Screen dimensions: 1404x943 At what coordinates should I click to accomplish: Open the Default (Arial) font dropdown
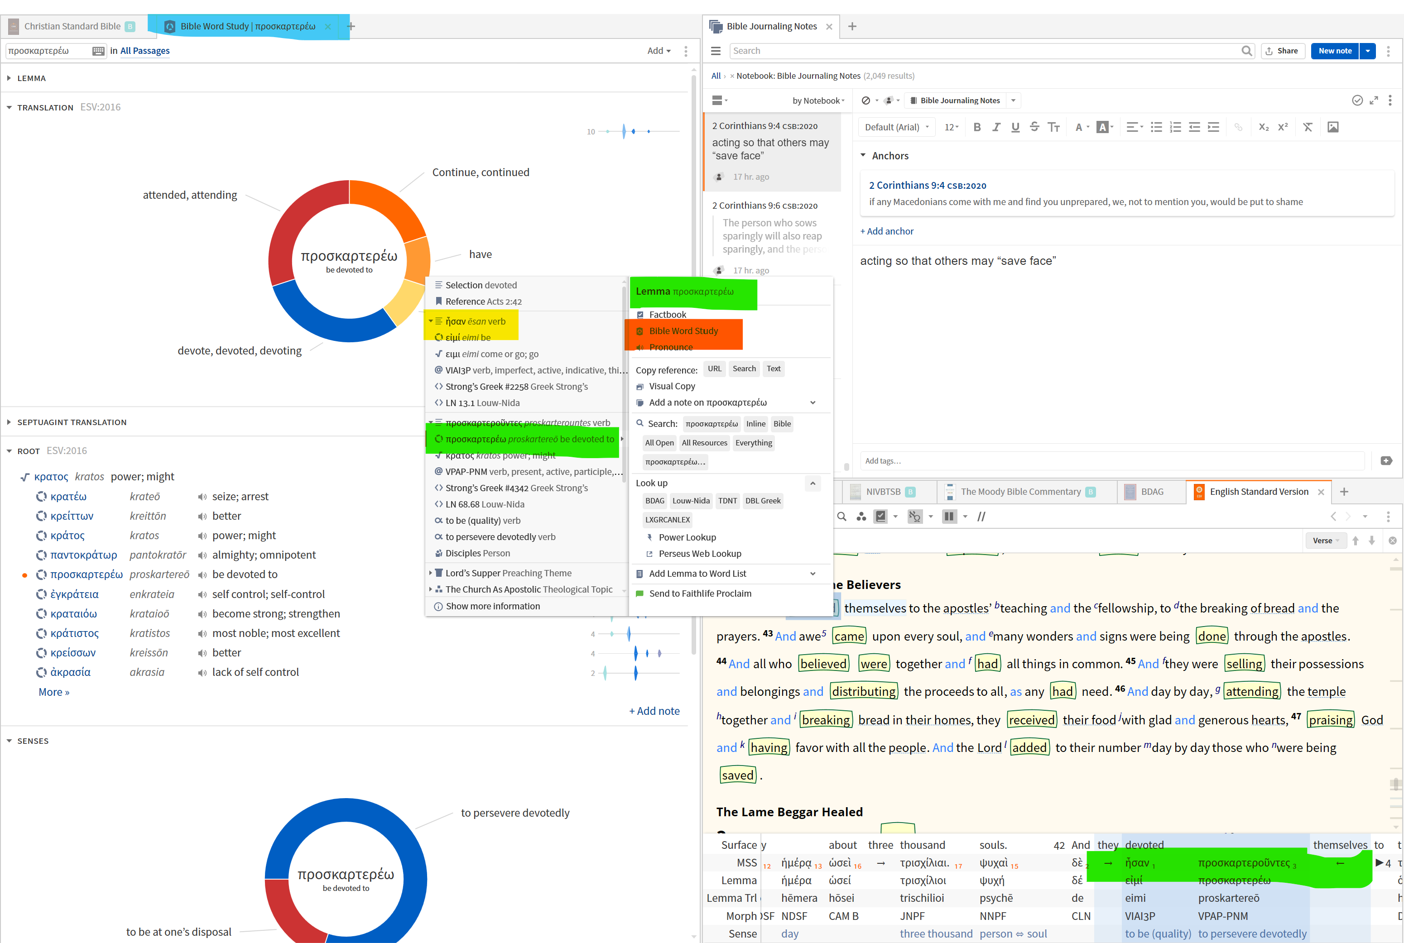[896, 127]
